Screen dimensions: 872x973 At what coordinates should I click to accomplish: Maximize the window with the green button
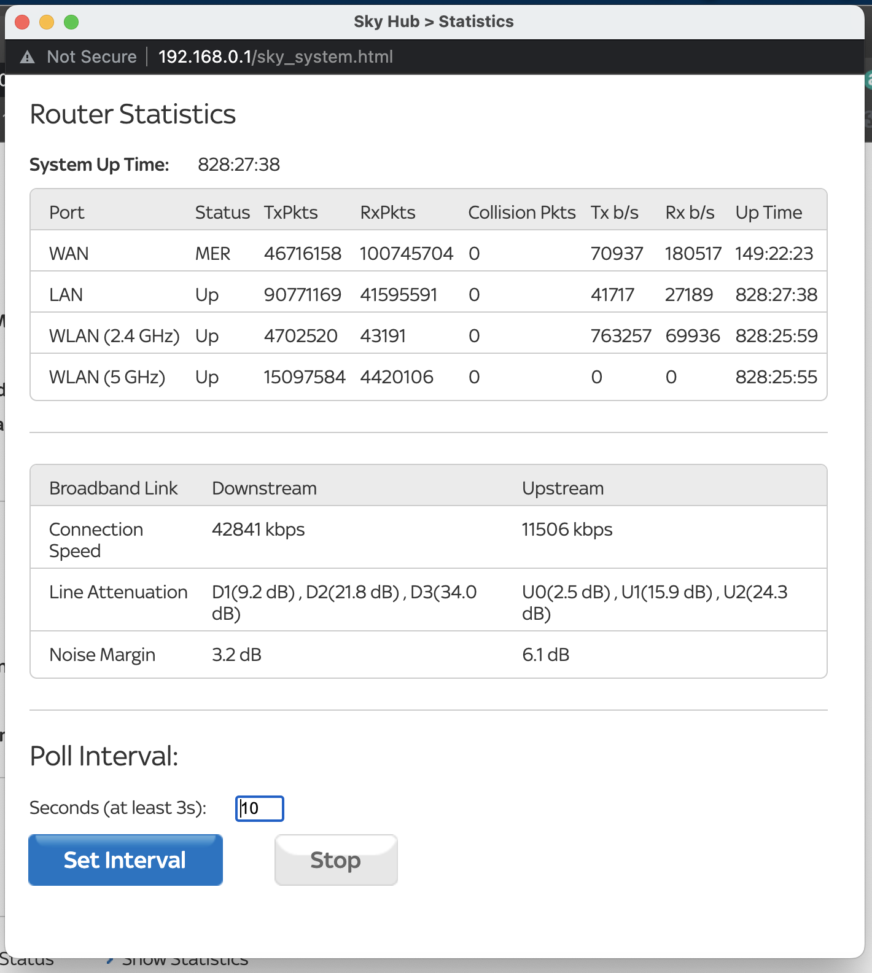[71, 22]
